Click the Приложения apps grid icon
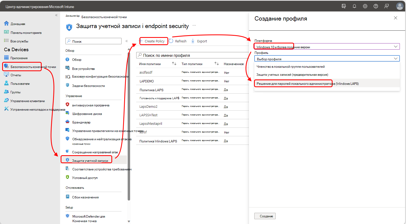This screenshot has width=406, height=224. (6, 58)
